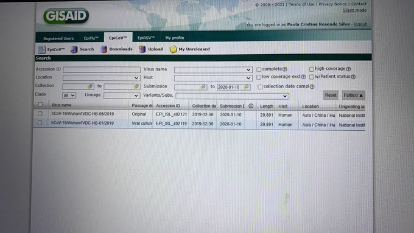Open the Contact link
This screenshot has width=414, height=233.
(359, 4)
